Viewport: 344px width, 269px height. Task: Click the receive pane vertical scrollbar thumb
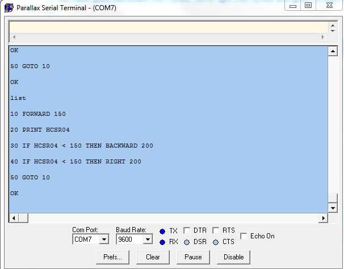(x=333, y=198)
